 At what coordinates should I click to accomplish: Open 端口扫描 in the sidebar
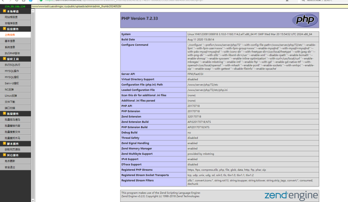pyautogui.click(x=16, y=108)
